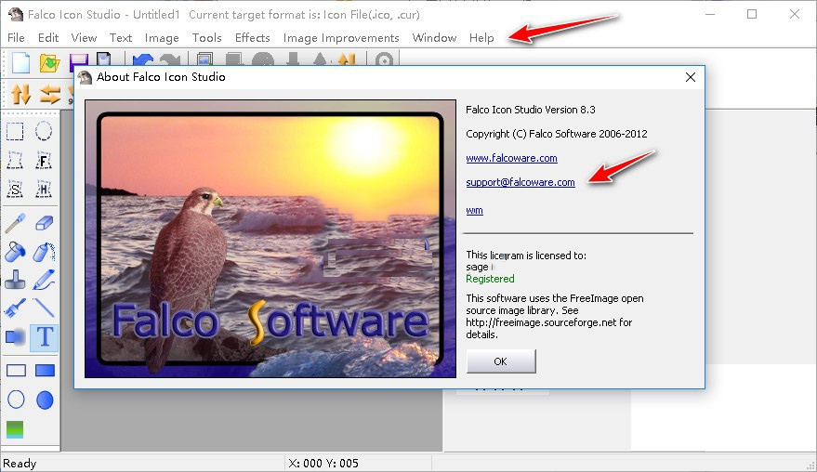Image resolution: width=817 pixels, height=472 pixels.
Task: Open the Window menu
Action: tap(435, 37)
